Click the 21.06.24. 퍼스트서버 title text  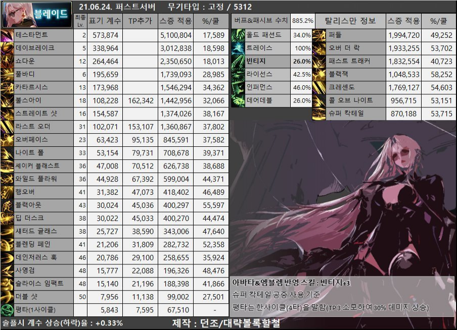pos(117,7)
